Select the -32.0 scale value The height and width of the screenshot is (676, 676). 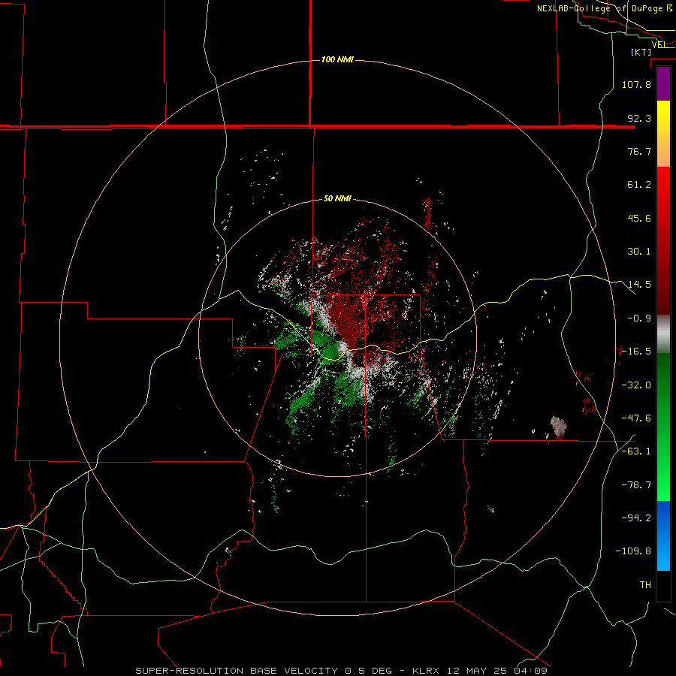pos(636,385)
